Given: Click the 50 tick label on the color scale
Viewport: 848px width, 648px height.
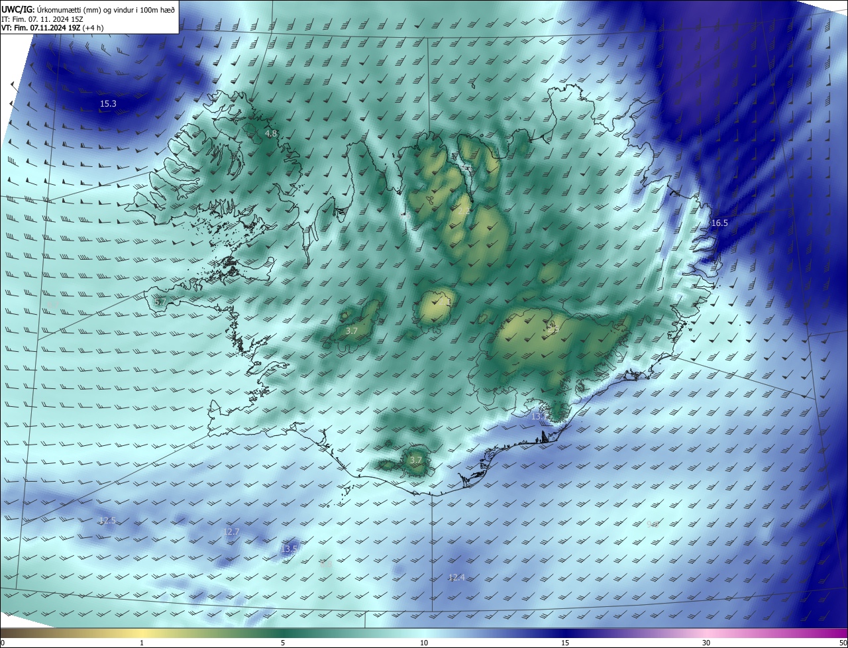Looking at the screenshot, I should tap(843, 643).
